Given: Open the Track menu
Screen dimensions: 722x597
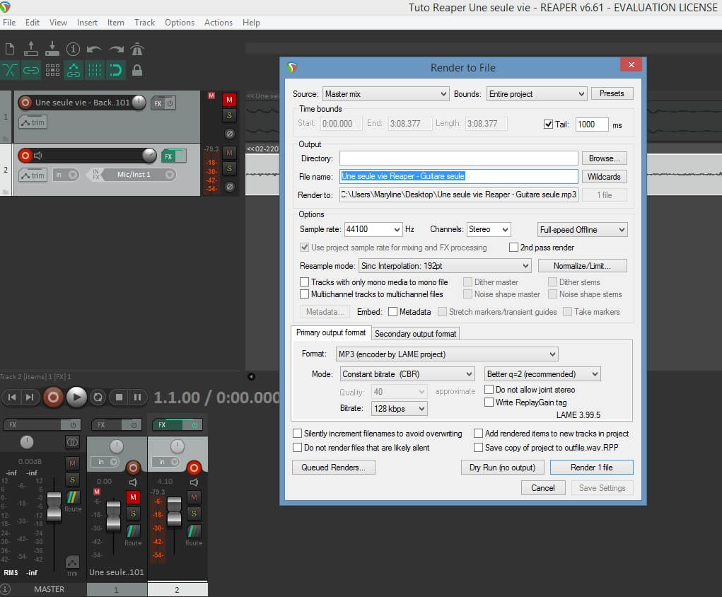Looking at the screenshot, I should point(144,23).
